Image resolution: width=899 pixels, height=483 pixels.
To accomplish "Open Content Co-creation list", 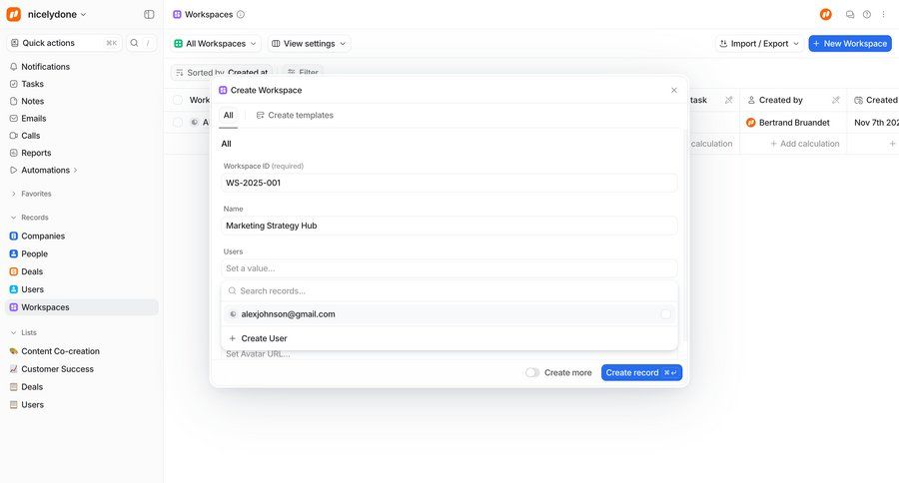I will tap(60, 350).
